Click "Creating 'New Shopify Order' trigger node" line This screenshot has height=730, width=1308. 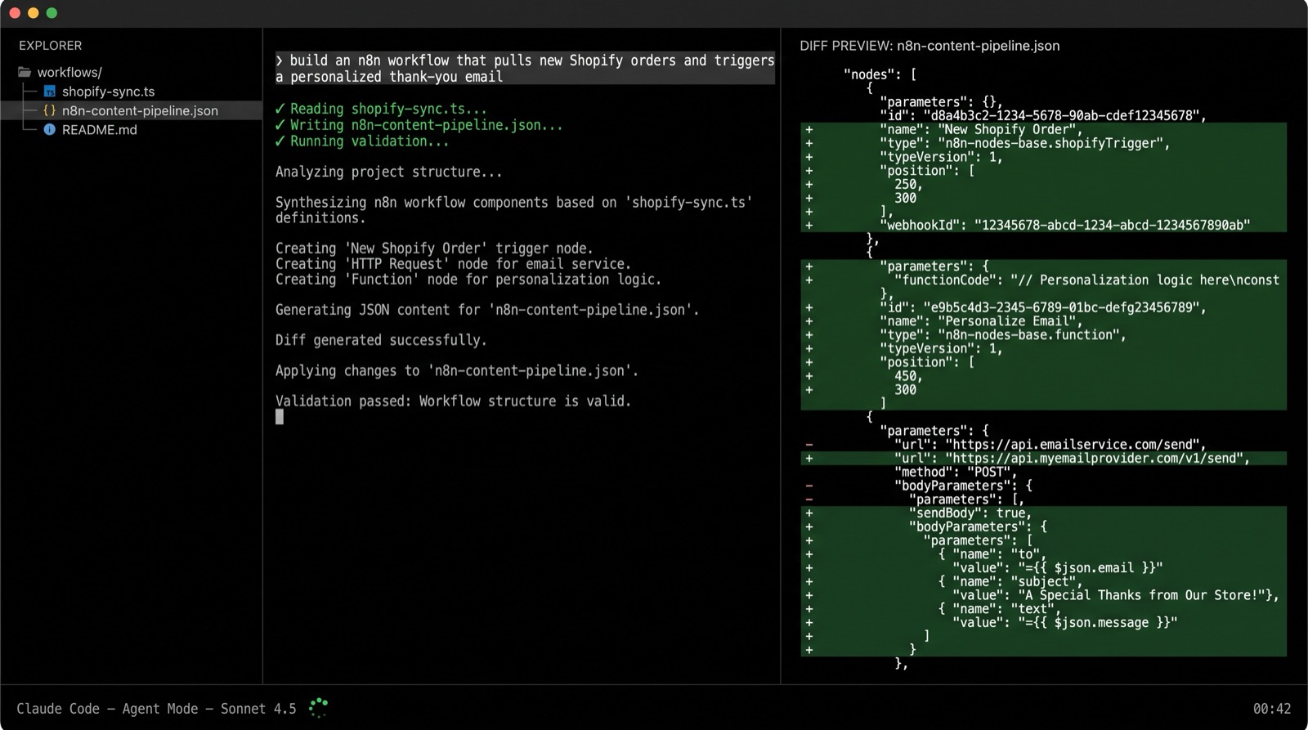434,249
